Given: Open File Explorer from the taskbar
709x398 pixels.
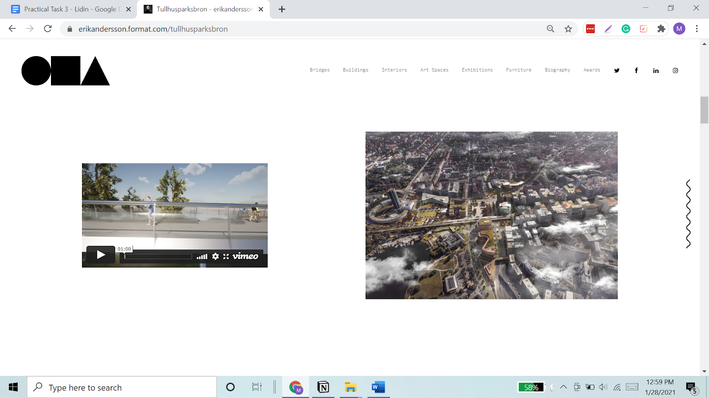Looking at the screenshot, I should [351, 387].
